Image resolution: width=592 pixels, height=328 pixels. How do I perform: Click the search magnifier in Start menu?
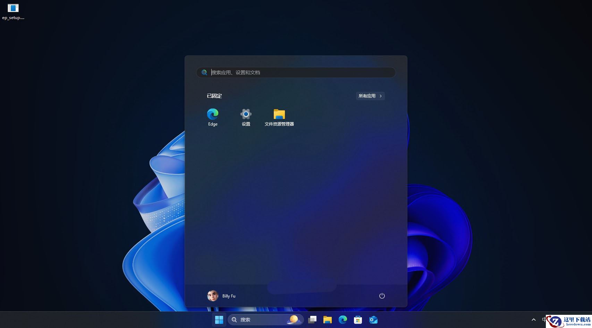(204, 72)
